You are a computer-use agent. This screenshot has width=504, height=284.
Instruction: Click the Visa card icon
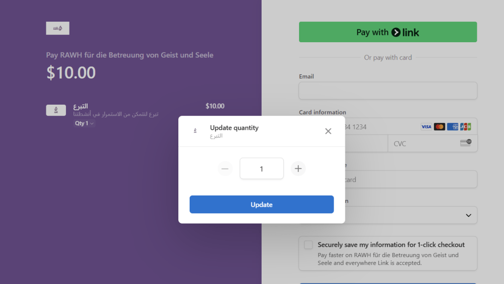point(426,127)
